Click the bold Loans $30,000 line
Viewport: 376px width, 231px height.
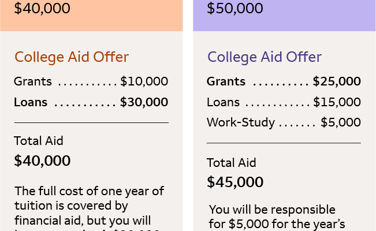(x=91, y=102)
